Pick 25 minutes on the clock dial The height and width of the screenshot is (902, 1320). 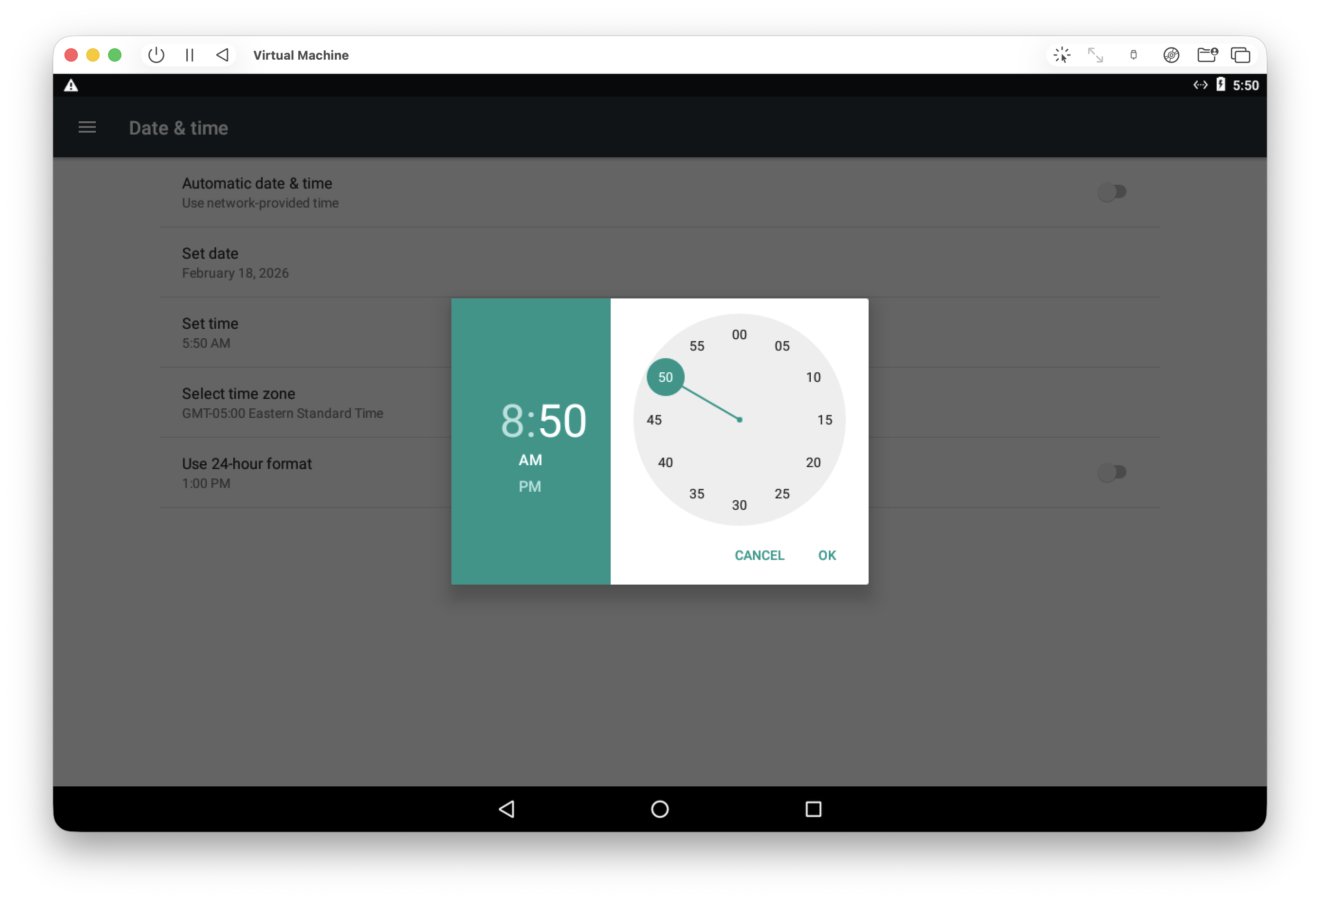782,494
